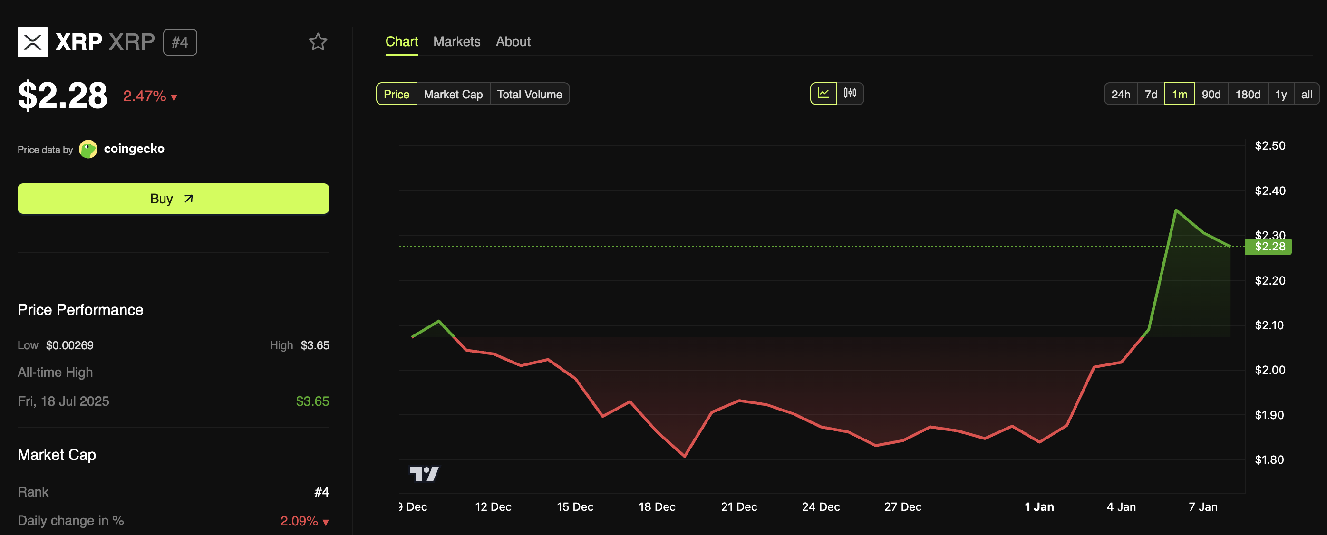
Task: Open the About tab
Action: coord(513,42)
